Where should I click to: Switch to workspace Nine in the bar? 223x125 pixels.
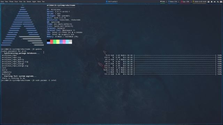click(x=39, y=1)
